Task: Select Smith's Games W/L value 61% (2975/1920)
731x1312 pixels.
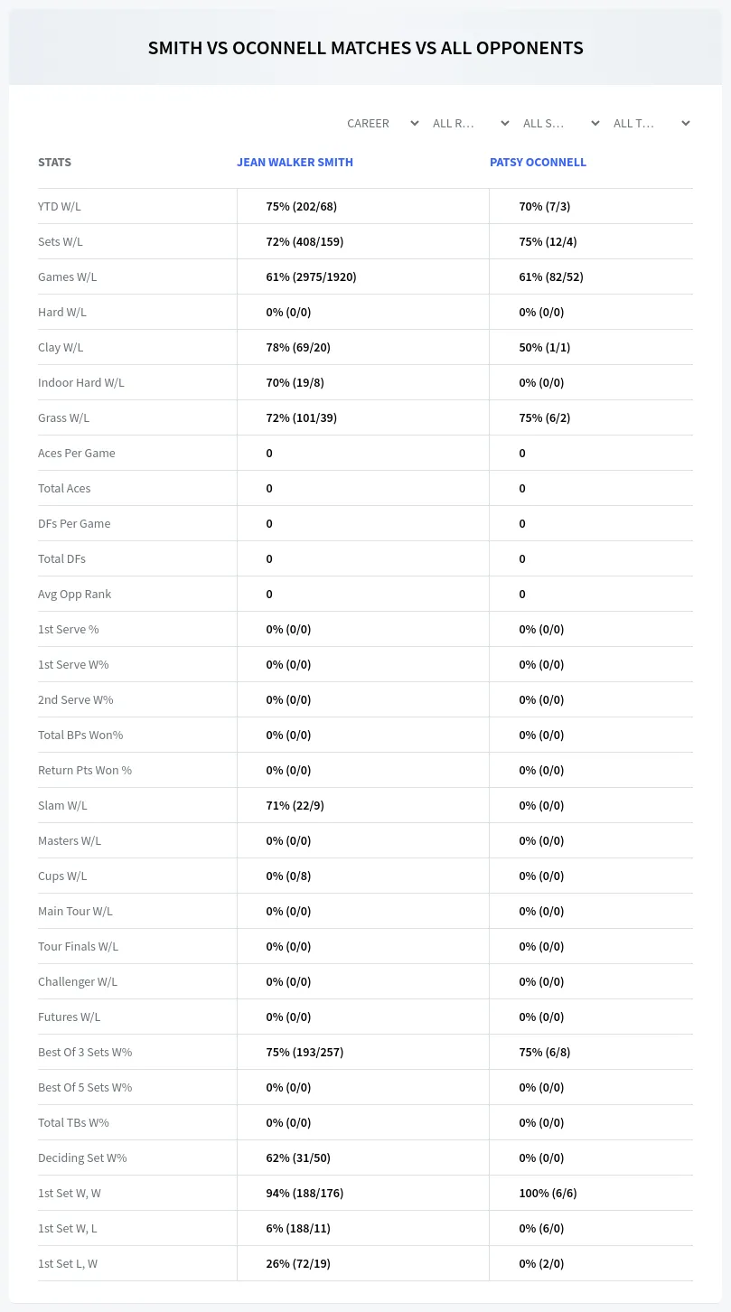Action: click(x=311, y=277)
